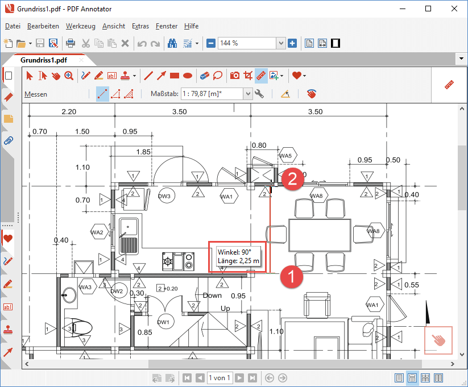Open the Extras menu
This screenshot has width=468, height=387.
pyautogui.click(x=140, y=26)
